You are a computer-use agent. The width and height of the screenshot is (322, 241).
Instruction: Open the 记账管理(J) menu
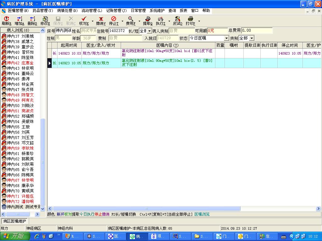[116, 11]
